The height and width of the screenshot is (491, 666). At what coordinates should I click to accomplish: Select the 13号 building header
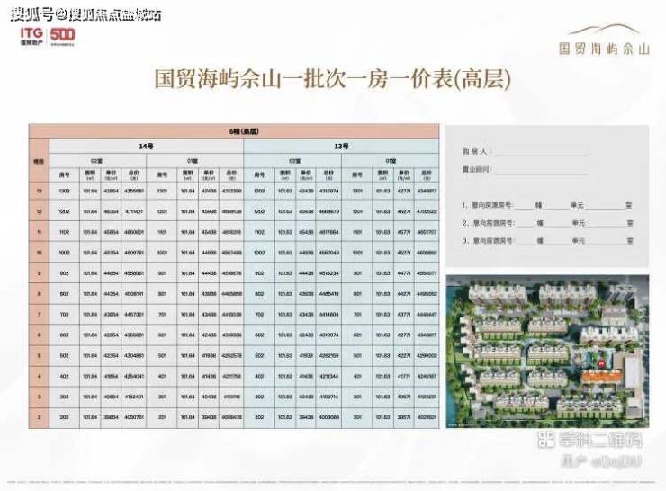coord(341,147)
